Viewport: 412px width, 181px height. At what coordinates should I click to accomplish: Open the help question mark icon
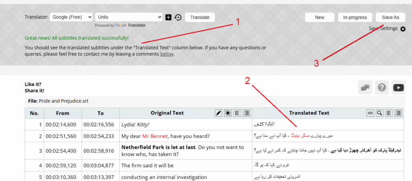(382, 87)
